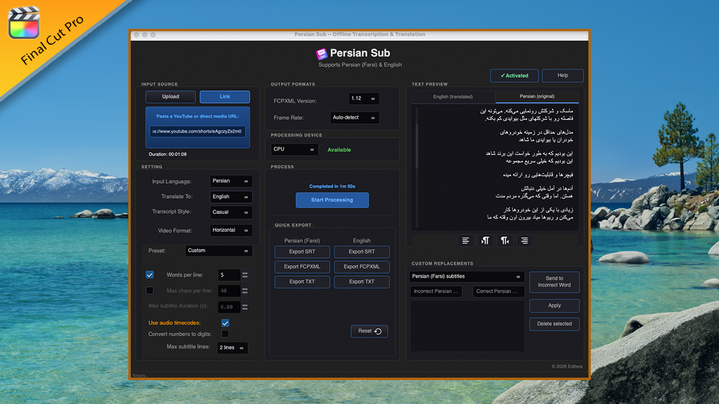The height and width of the screenshot is (404, 719).
Task: Click the '© 2026 Editera' text
Action: click(567, 366)
